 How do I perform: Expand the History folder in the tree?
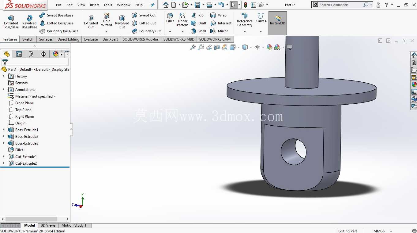point(4,76)
